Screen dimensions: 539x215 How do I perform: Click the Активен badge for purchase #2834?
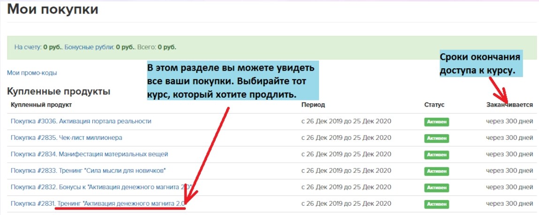pyautogui.click(x=437, y=154)
